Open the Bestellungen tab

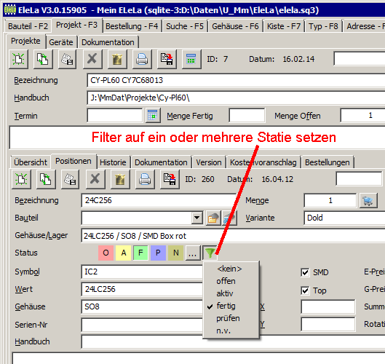[328, 162]
